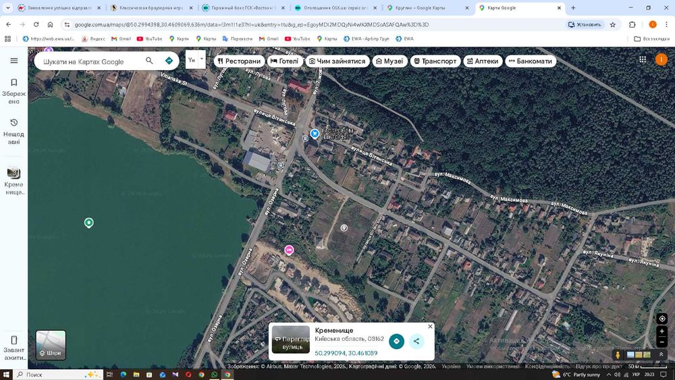
Task: Open the Street View thumbnail in the place card
Action: 290,340
